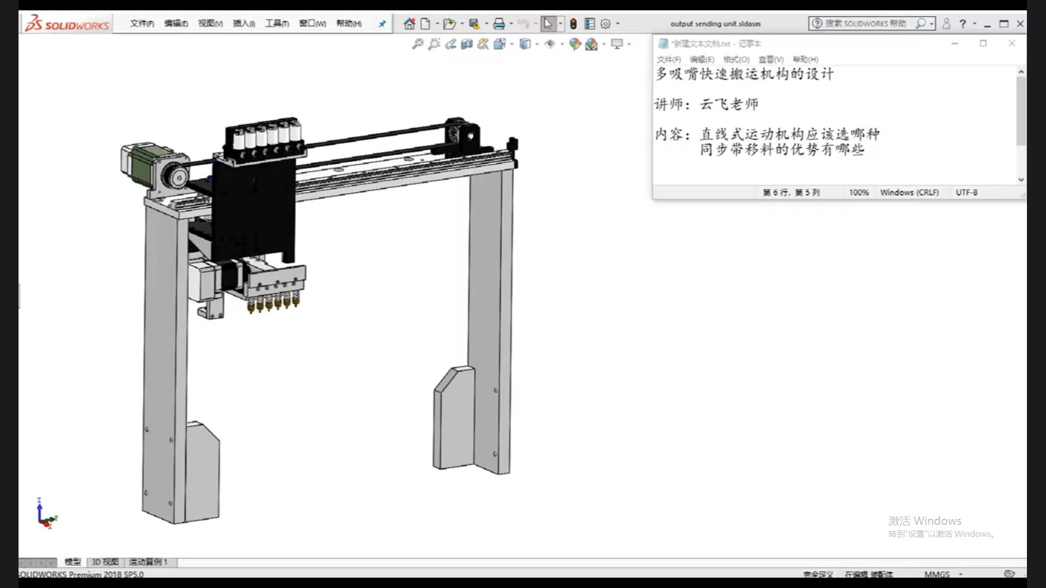Print using the printer icon
This screenshot has width=1046, height=588.
[x=498, y=23]
